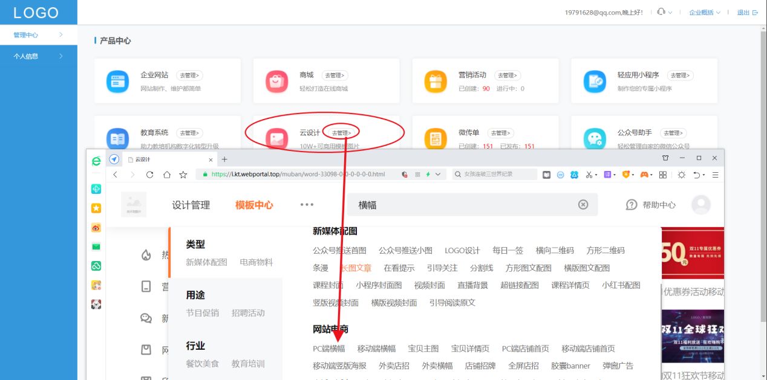Click the browser search box 女孩连破三世界纪录
767x380 pixels.
point(495,174)
